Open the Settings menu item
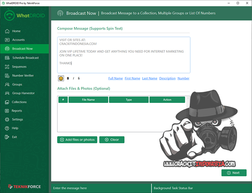The image size is (252, 193). pyautogui.click(x=17, y=120)
